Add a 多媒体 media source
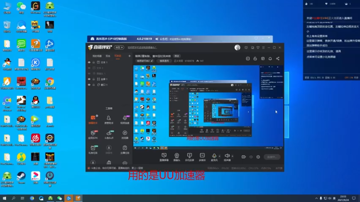 [202, 157]
